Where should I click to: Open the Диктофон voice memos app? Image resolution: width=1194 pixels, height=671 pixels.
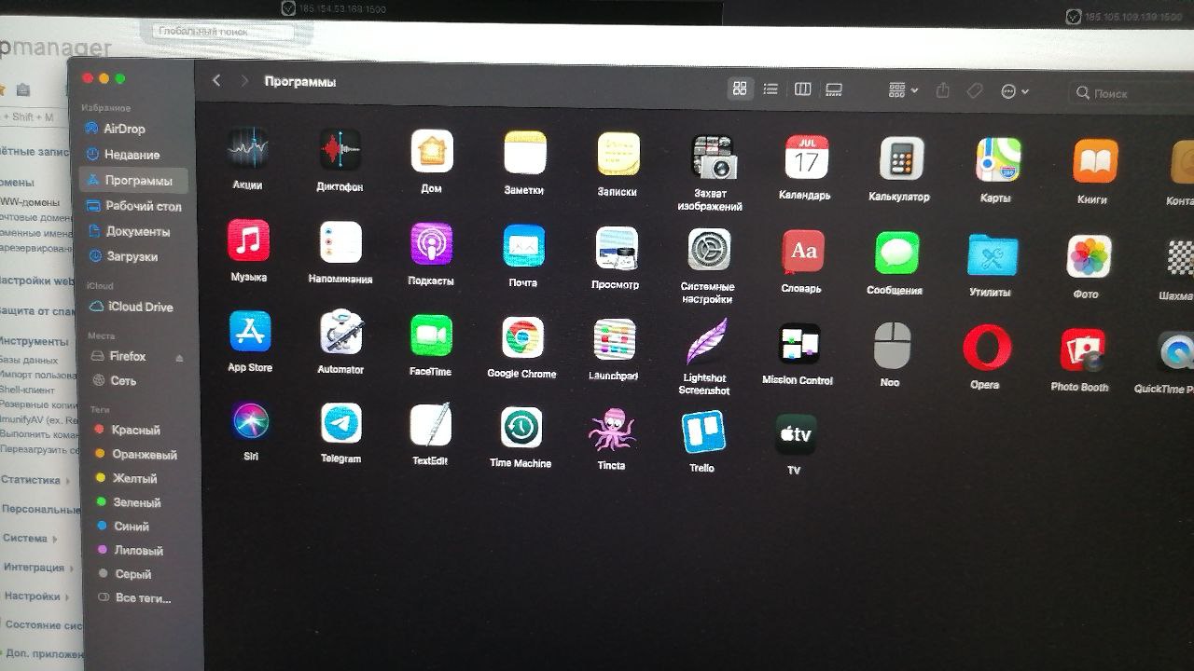pyautogui.click(x=340, y=150)
